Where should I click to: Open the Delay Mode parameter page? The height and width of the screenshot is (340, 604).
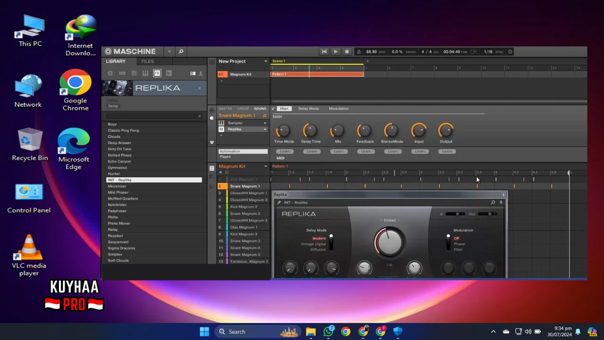pos(309,109)
